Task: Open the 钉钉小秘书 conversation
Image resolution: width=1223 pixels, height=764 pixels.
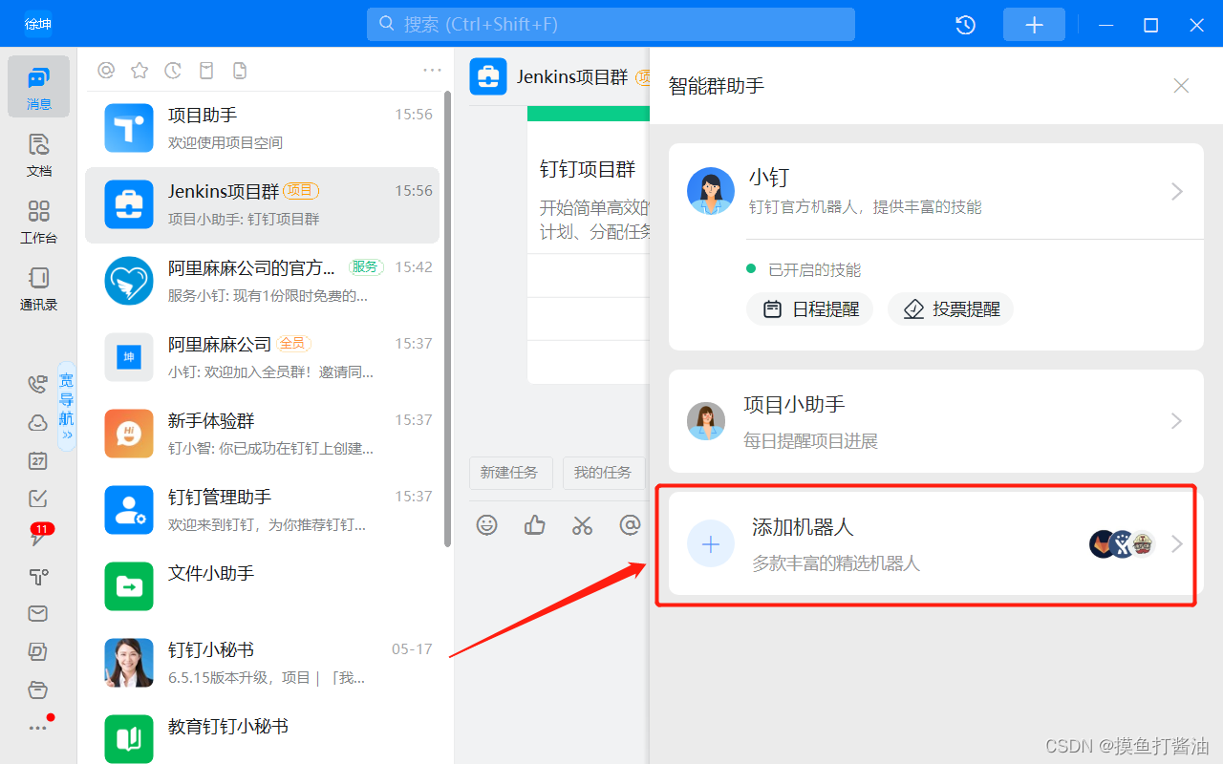Action: point(262,664)
